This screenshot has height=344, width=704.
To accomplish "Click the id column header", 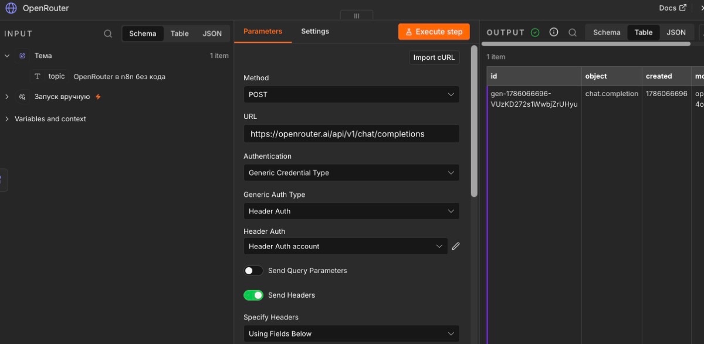I will pyautogui.click(x=534, y=76).
